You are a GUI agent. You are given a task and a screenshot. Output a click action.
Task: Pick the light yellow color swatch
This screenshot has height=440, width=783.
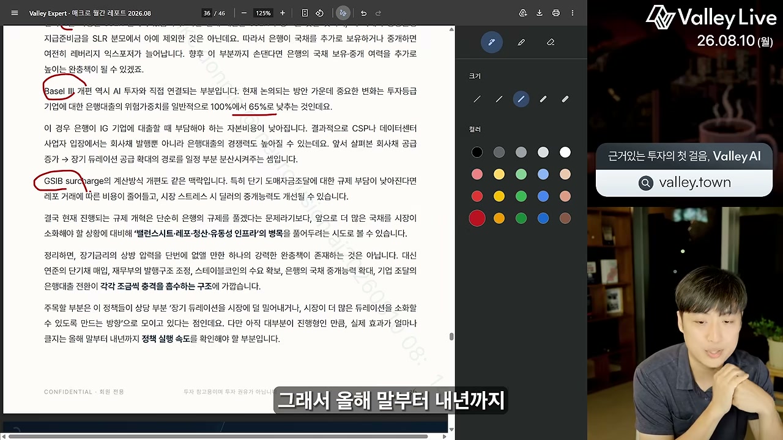(499, 175)
